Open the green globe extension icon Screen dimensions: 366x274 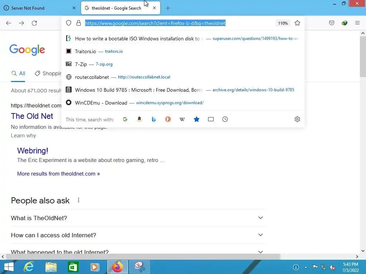click(345, 23)
